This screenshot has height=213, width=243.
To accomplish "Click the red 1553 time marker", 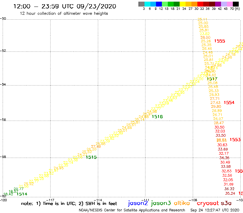I will point(235,140).
